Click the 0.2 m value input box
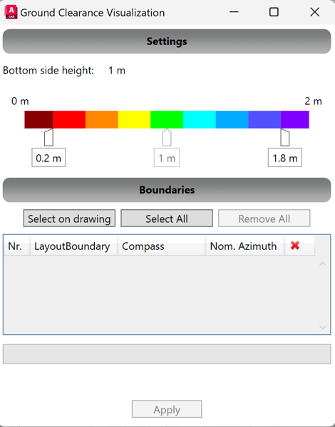This screenshot has height=427, width=335. [x=48, y=158]
